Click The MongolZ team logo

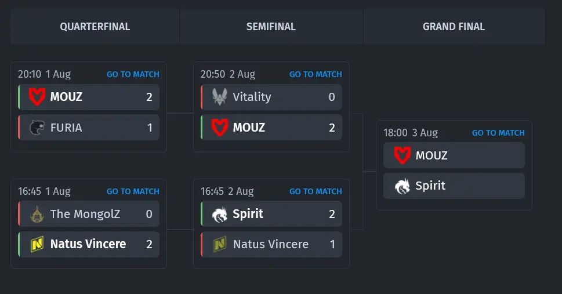coord(37,214)
